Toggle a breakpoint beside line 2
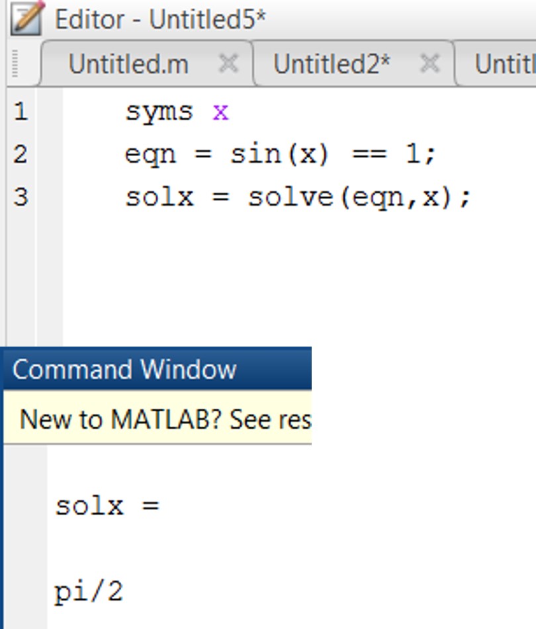This screenshot has width=536, height=629. (x=50, y=155)
